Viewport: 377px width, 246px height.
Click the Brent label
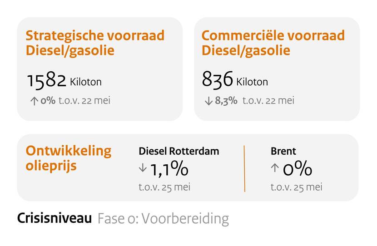click(283, 152)
